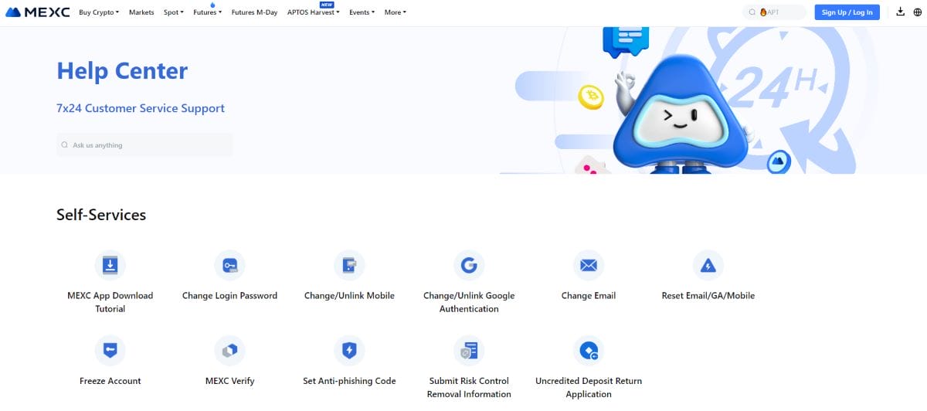
Task: Focus the Ask us anything search field
Action: (x=144, y=145)
